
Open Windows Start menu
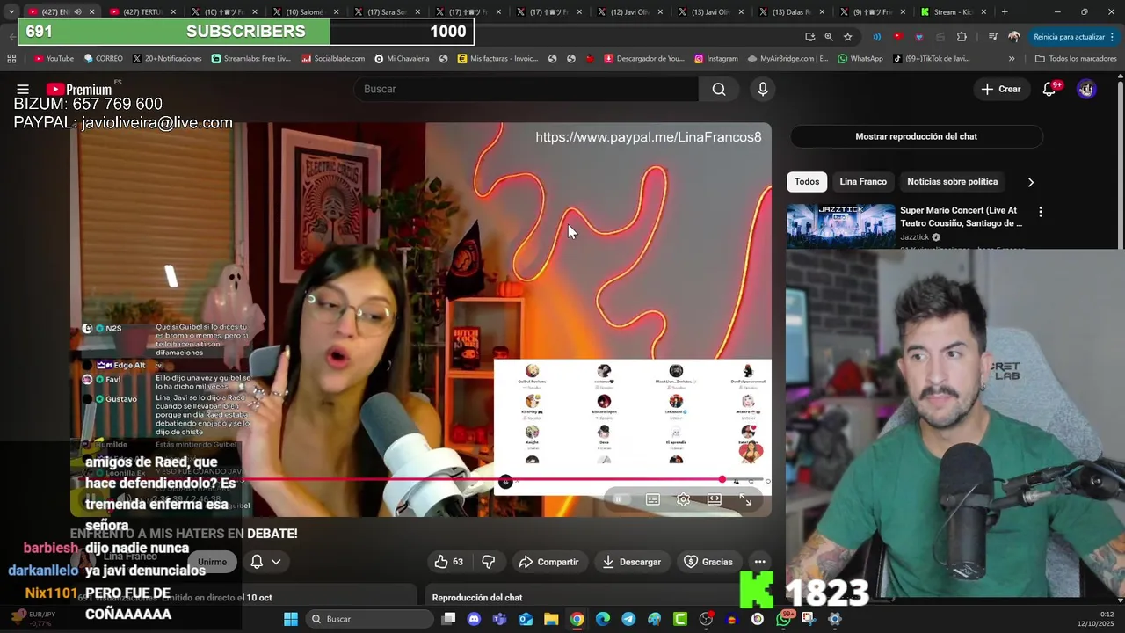291,619
